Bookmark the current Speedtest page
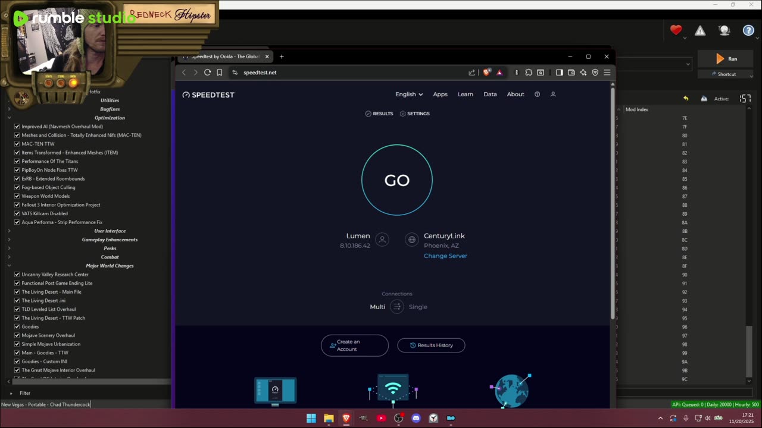Image resolution: width=762 pixels, height=428 pixels. [219, 73]
